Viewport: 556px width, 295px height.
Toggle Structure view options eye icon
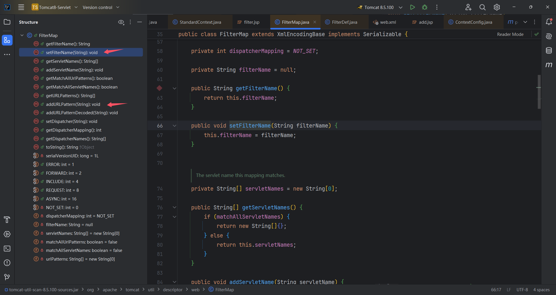(121, 22)
